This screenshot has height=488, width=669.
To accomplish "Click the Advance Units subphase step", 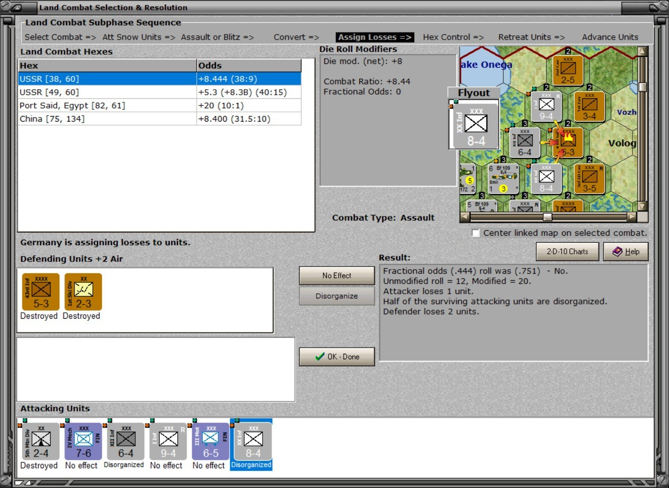I will click(610, 37).
